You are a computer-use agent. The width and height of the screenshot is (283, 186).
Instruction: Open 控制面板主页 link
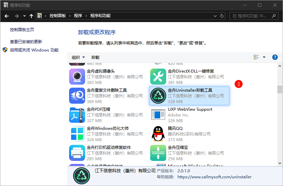pos(22,30)
